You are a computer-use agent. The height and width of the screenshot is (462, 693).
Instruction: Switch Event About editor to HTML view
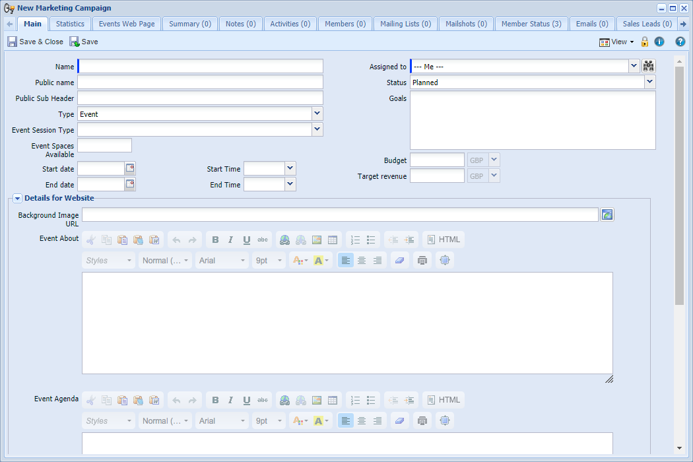coord(444,240)
